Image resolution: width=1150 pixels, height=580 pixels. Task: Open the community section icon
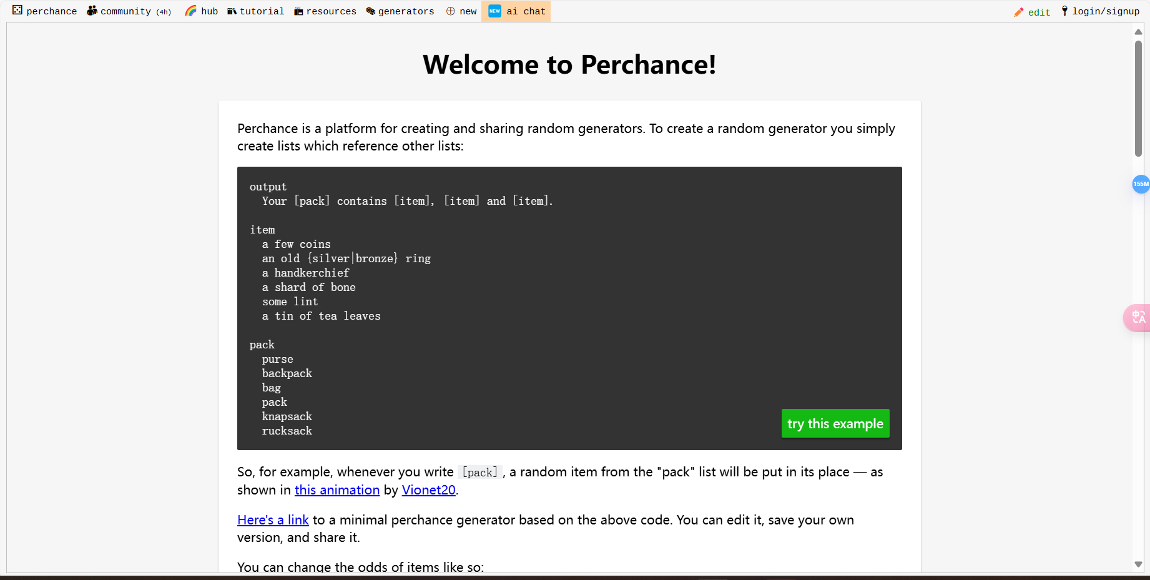(x=91, y=11)
